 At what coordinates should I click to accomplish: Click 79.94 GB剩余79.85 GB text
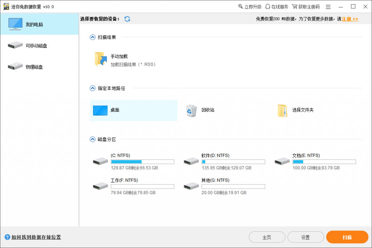[133, 193]
